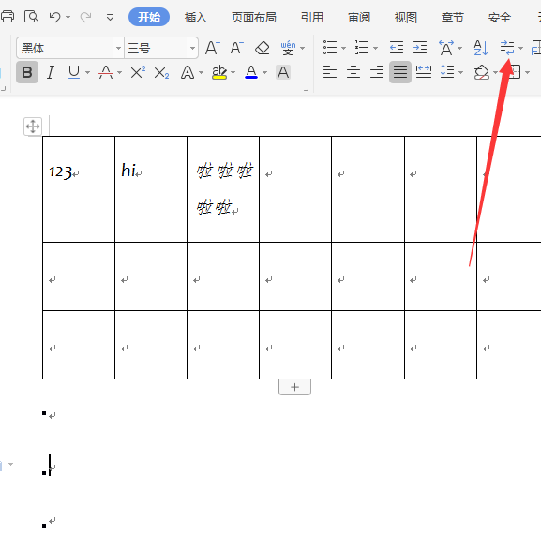Click the plus button below table
541x535 pixels.
(x=294, y=387)
